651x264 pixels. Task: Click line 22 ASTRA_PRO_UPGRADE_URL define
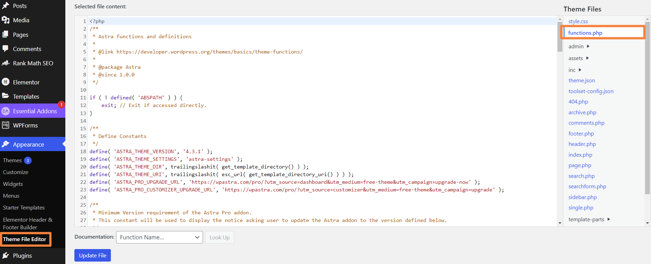tap(285, 182)
